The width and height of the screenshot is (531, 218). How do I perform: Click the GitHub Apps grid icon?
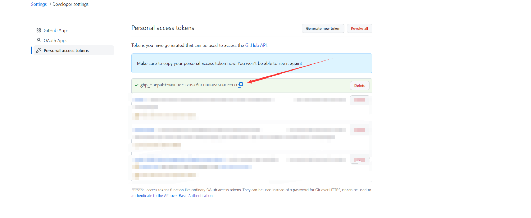click(38, 30)
